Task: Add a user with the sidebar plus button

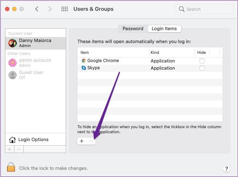Action: pyautogui.click(x=10, y=149)
